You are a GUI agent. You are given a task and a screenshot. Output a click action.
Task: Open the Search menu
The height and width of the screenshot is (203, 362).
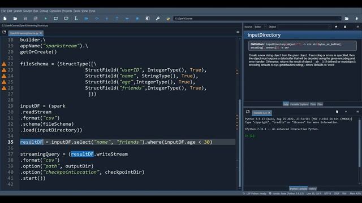18,11
